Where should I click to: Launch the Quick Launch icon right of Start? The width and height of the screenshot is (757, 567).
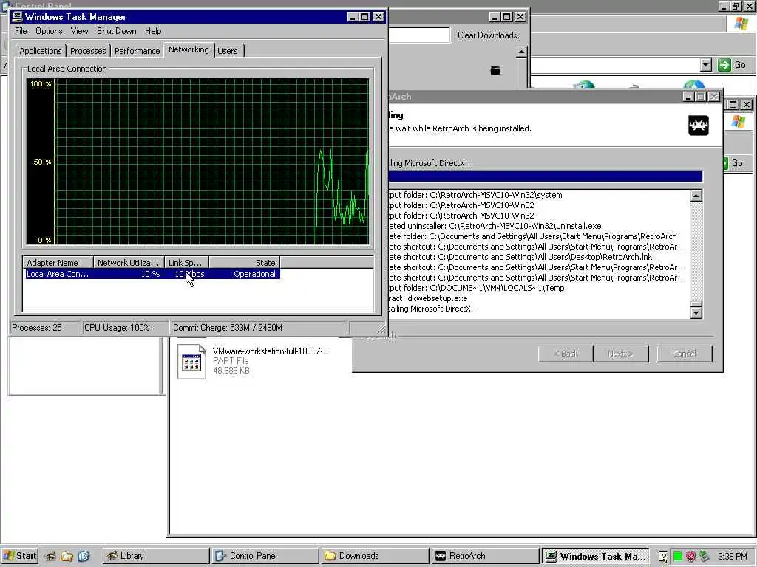click(50, 556)
